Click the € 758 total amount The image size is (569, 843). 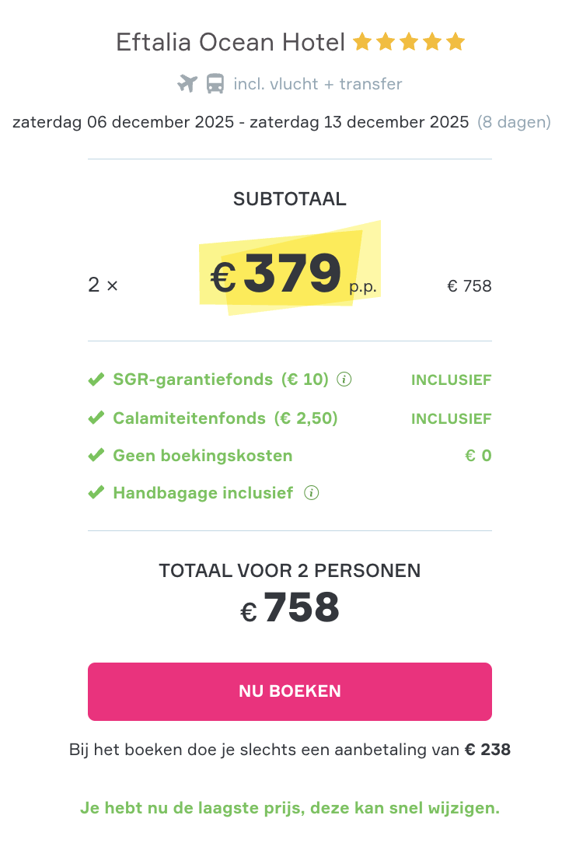289,608
